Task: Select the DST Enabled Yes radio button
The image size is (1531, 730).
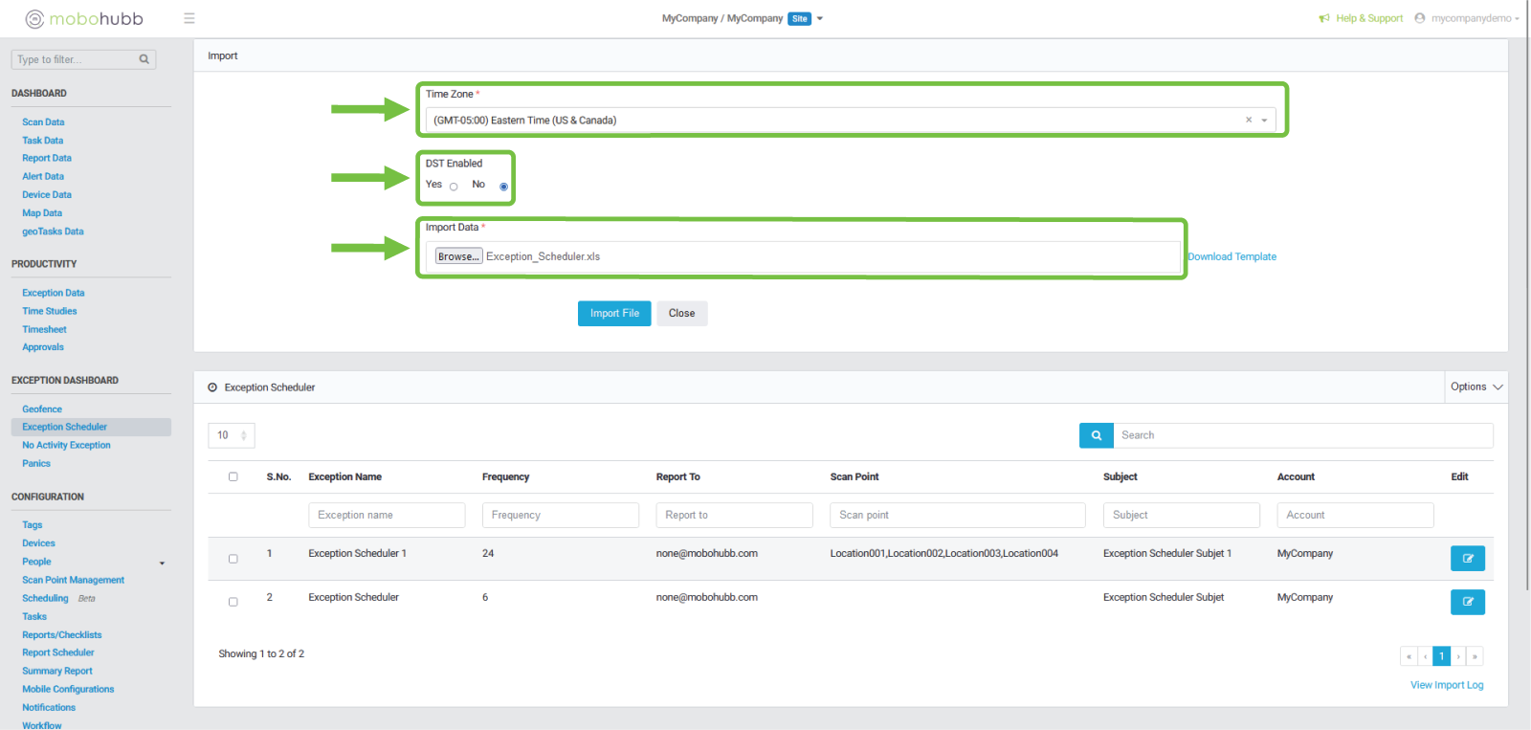Action: tap(454, 187)
